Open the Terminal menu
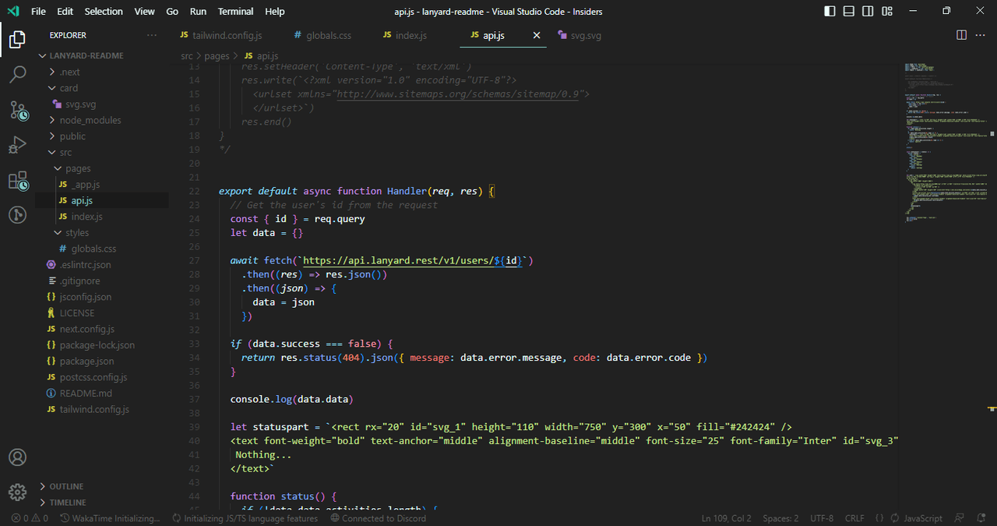The height and width of the screenshot is (526, 997). coord(235,11)
